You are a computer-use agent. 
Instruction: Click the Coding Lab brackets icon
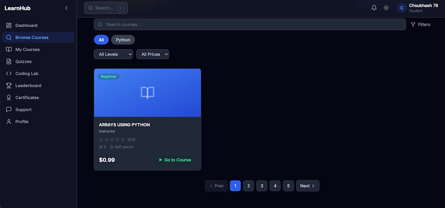pos(9,73)
